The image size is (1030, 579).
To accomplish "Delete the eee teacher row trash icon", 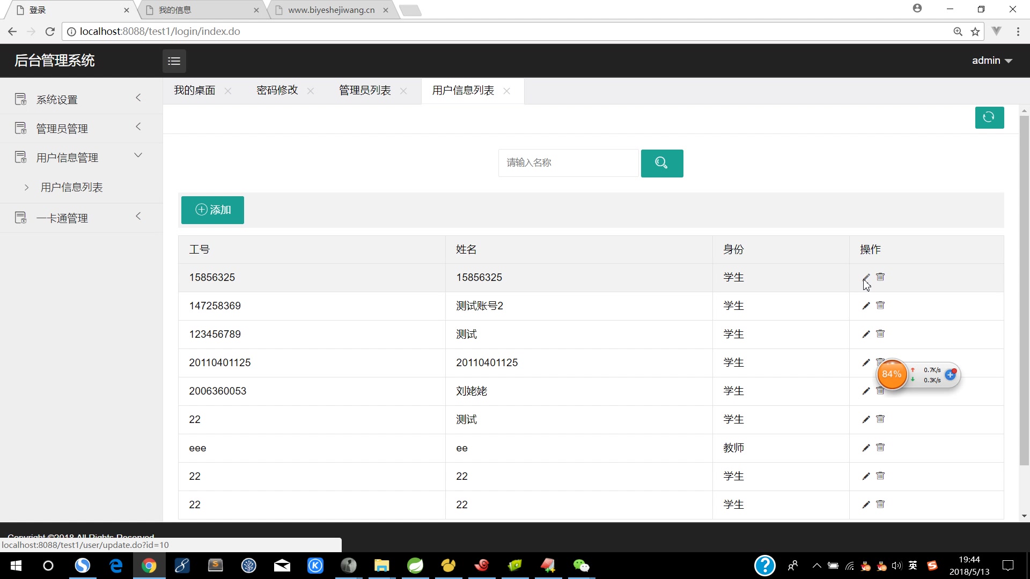I will coord(880,448).
